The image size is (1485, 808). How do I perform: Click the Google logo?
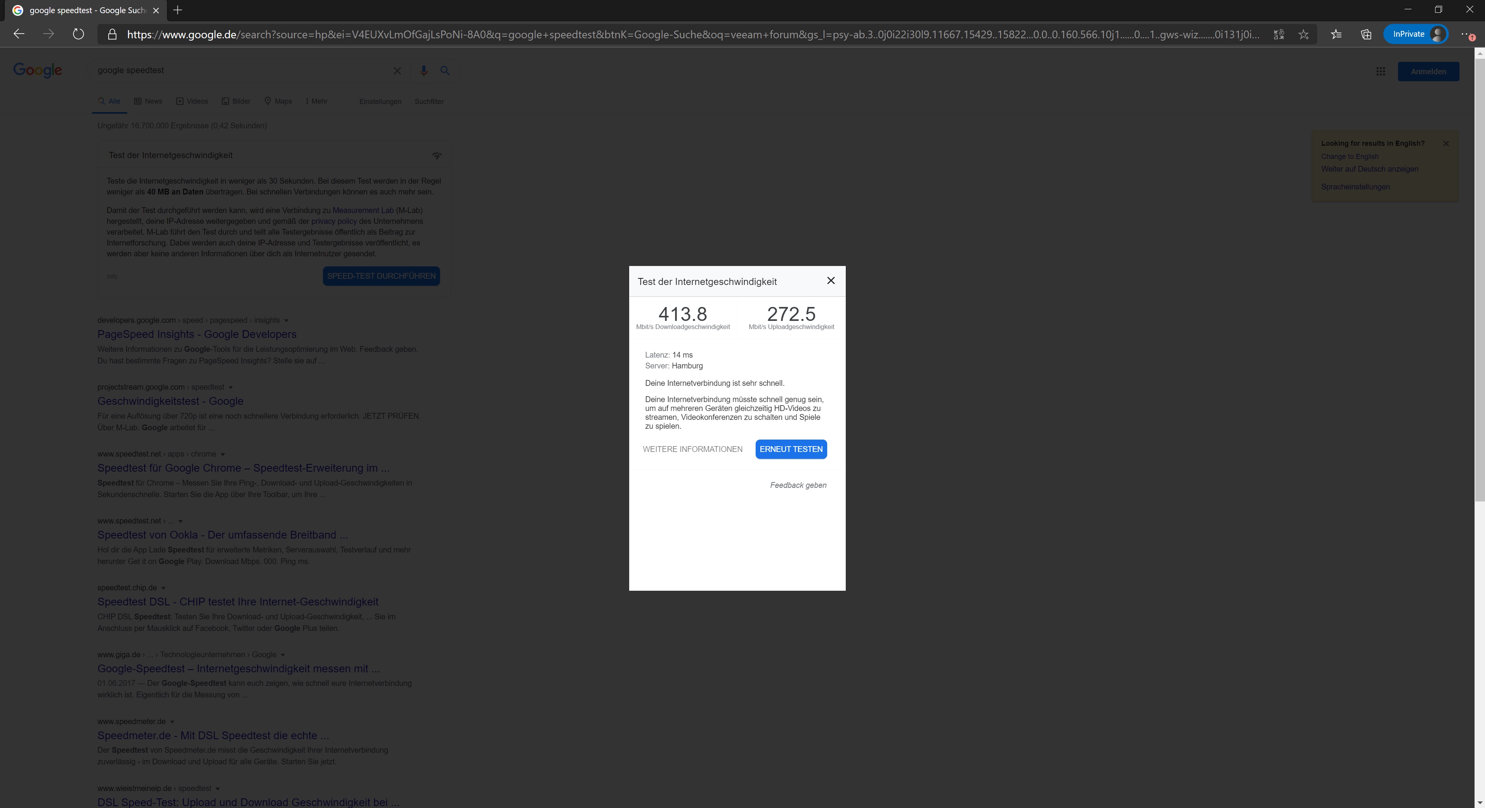pyautogui.click(x=38, y=70)
